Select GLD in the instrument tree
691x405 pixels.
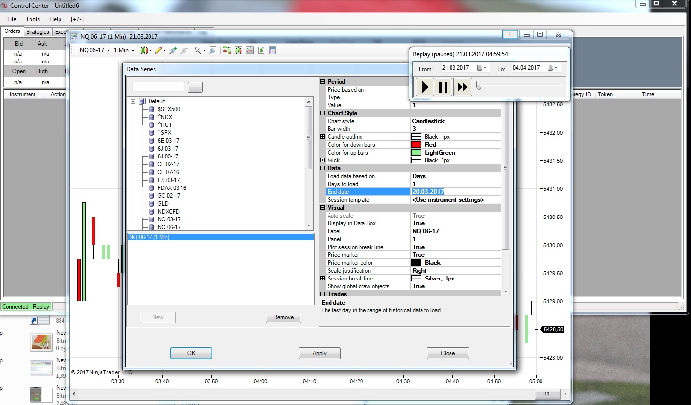tap(163, 204)
